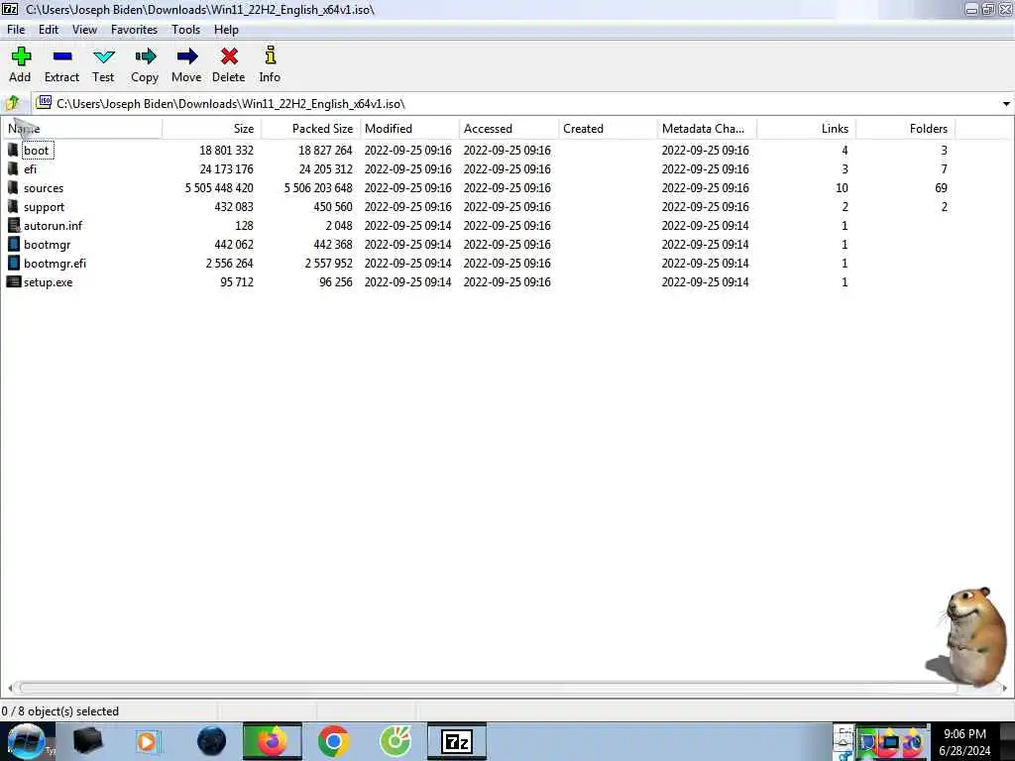Click the taskbar clock showing 9:06 PM

coord(964,741)
